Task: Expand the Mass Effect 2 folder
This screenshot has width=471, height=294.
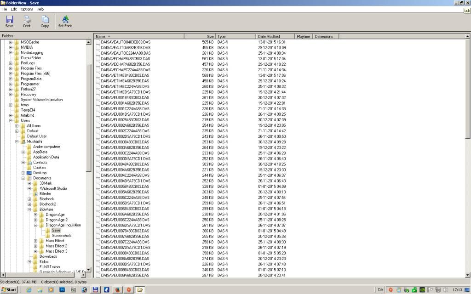Action: pos(36,246)
